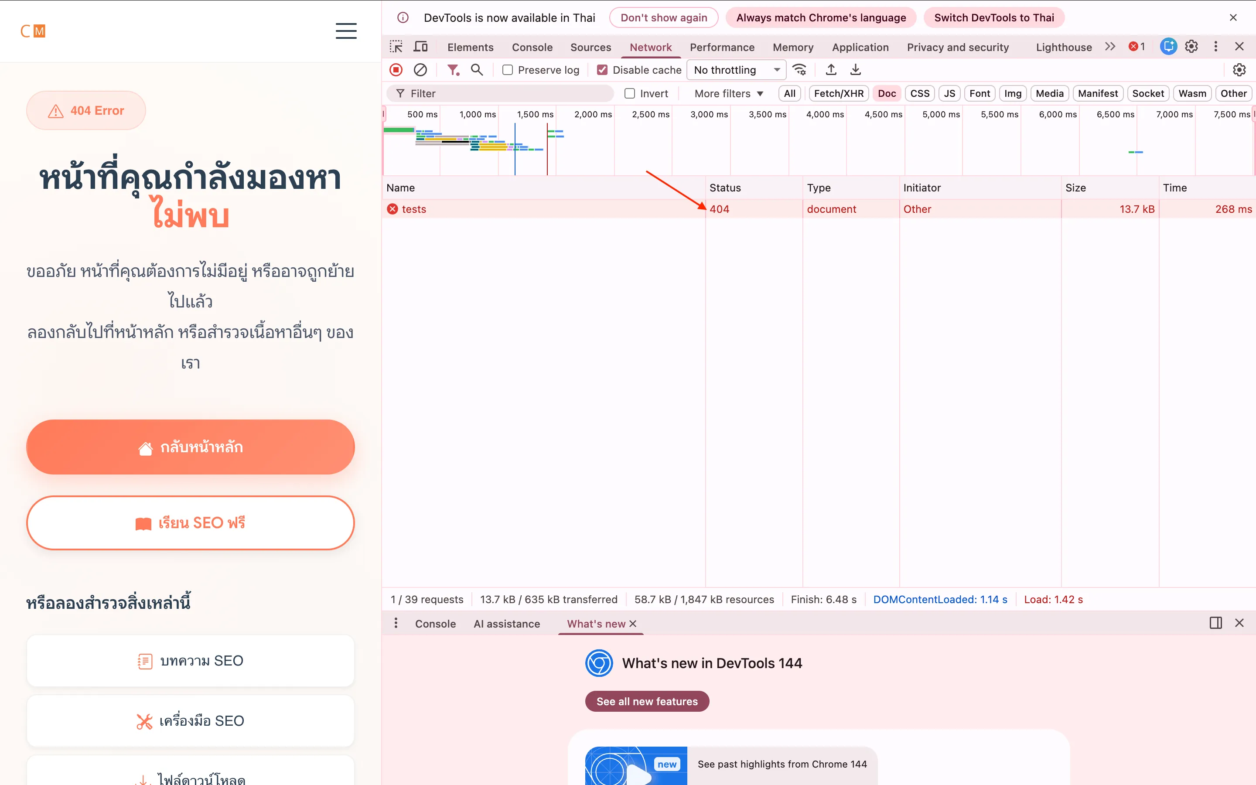1256x785 pixels.
Task: Select the inspect element tool
Action: coord(396,47)
